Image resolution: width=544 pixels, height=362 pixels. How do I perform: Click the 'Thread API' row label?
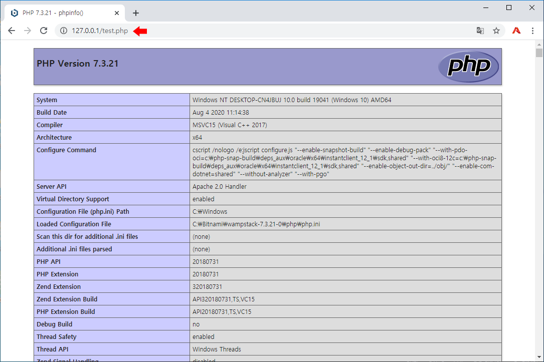coord(52,349)
